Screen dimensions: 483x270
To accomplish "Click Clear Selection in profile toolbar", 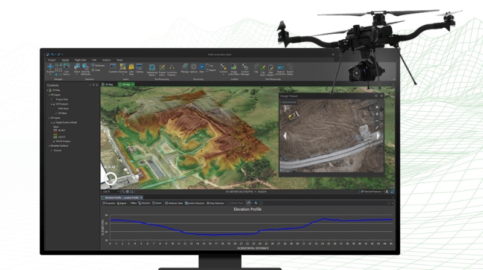I will (216, 203).
